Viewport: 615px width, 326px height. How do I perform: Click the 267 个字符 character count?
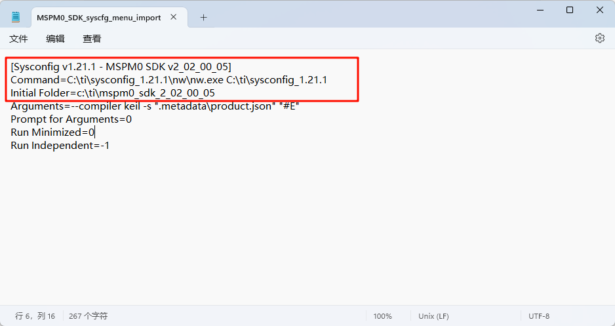click(89, 316)
